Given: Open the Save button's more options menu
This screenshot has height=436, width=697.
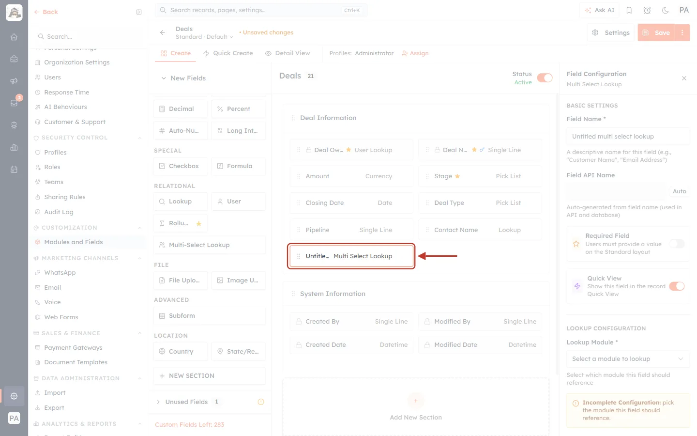Looking at the screenshot, I should pos(682,32).
